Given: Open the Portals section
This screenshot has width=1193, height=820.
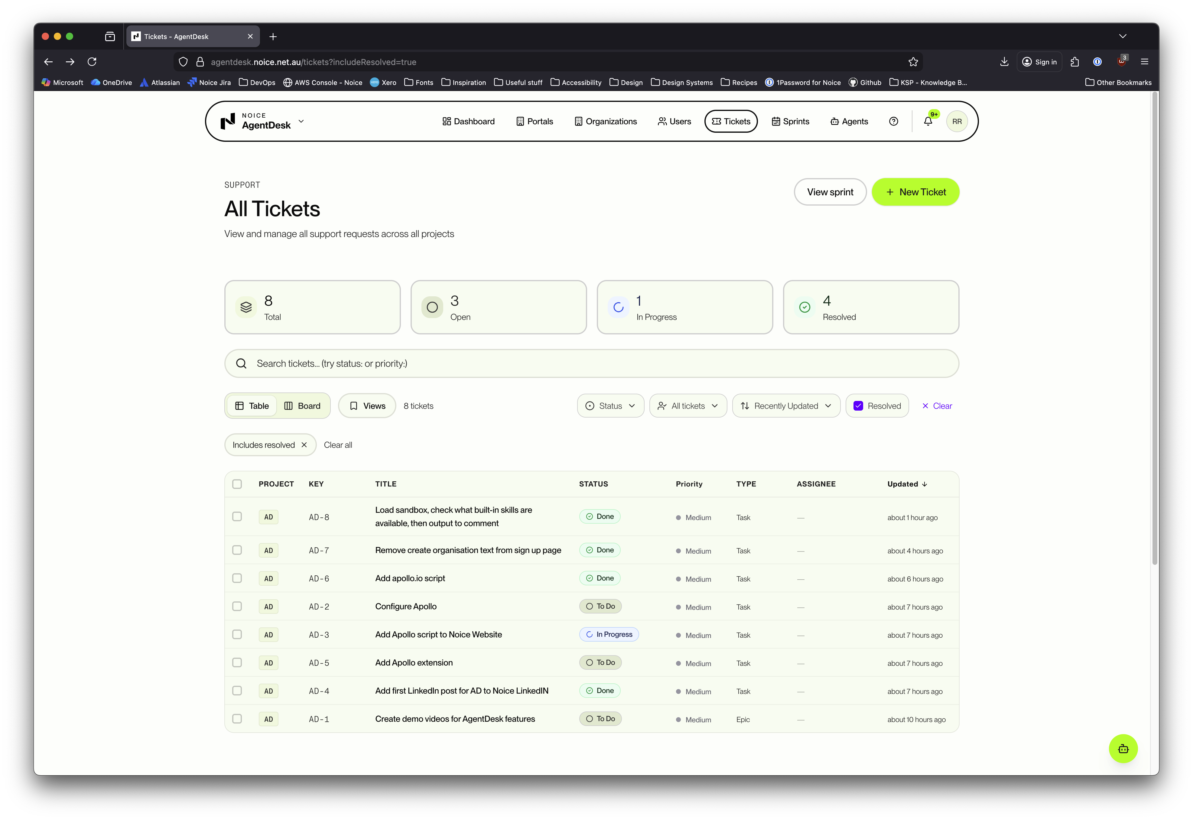Looking at the screenshot, I should [x=535, y=121].
